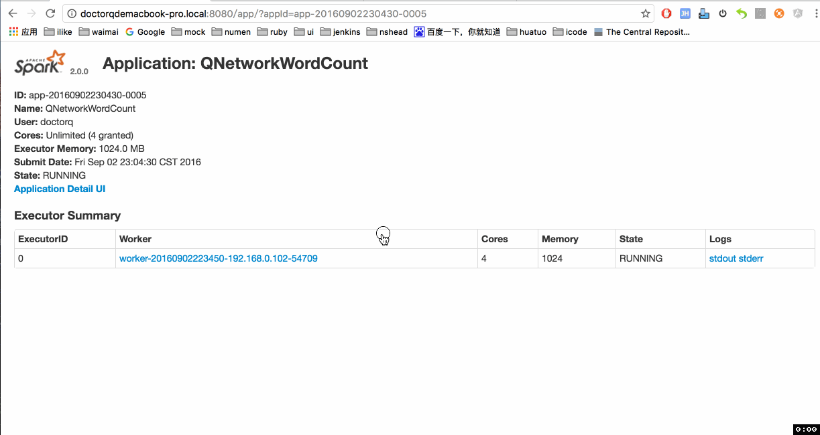Click the site info icon in address bar
Viewport: 820px width, 435px height.
pos(71,13)
